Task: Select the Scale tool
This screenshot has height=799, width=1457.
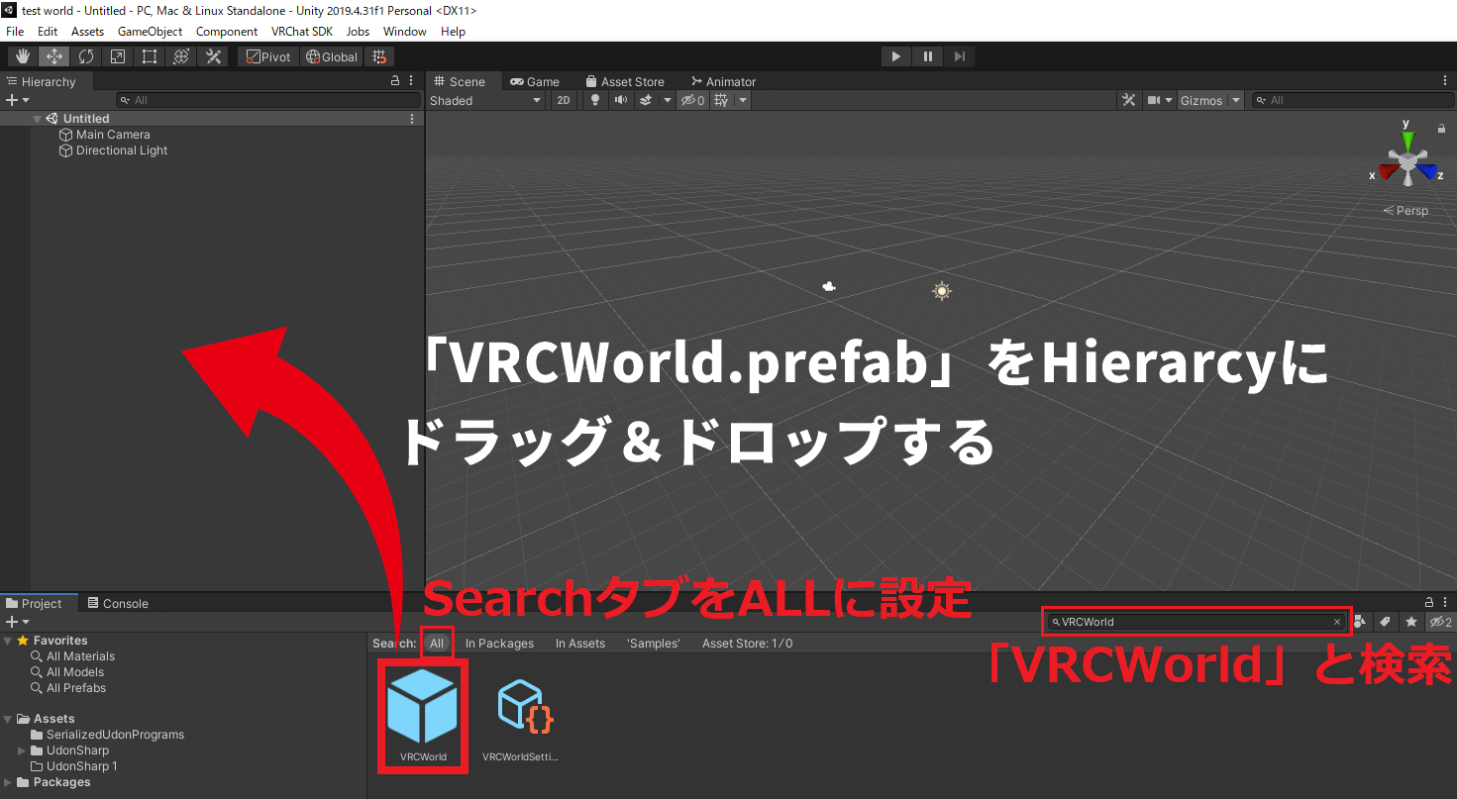Action: pyautogui.click(x=117, y=56)
